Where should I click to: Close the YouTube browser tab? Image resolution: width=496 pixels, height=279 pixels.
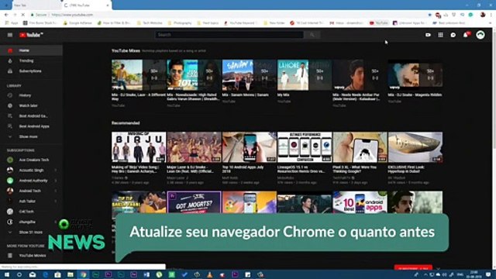pos(108,5)
